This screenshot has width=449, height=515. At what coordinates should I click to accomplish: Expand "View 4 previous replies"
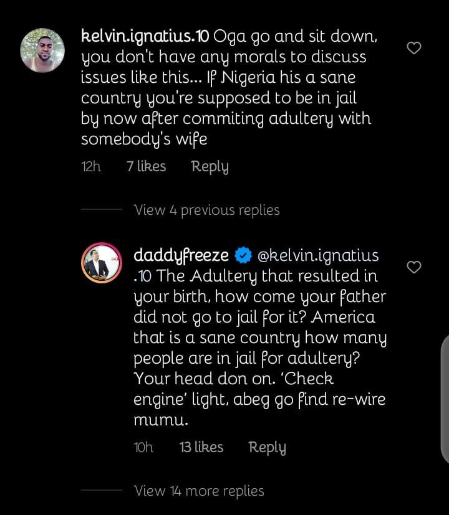[x=206, y=210]
